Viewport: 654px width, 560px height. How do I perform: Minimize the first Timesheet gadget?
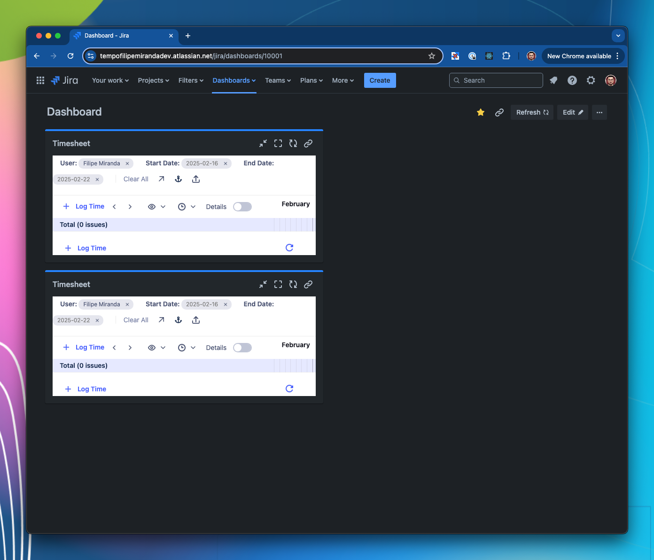point(263,143)
